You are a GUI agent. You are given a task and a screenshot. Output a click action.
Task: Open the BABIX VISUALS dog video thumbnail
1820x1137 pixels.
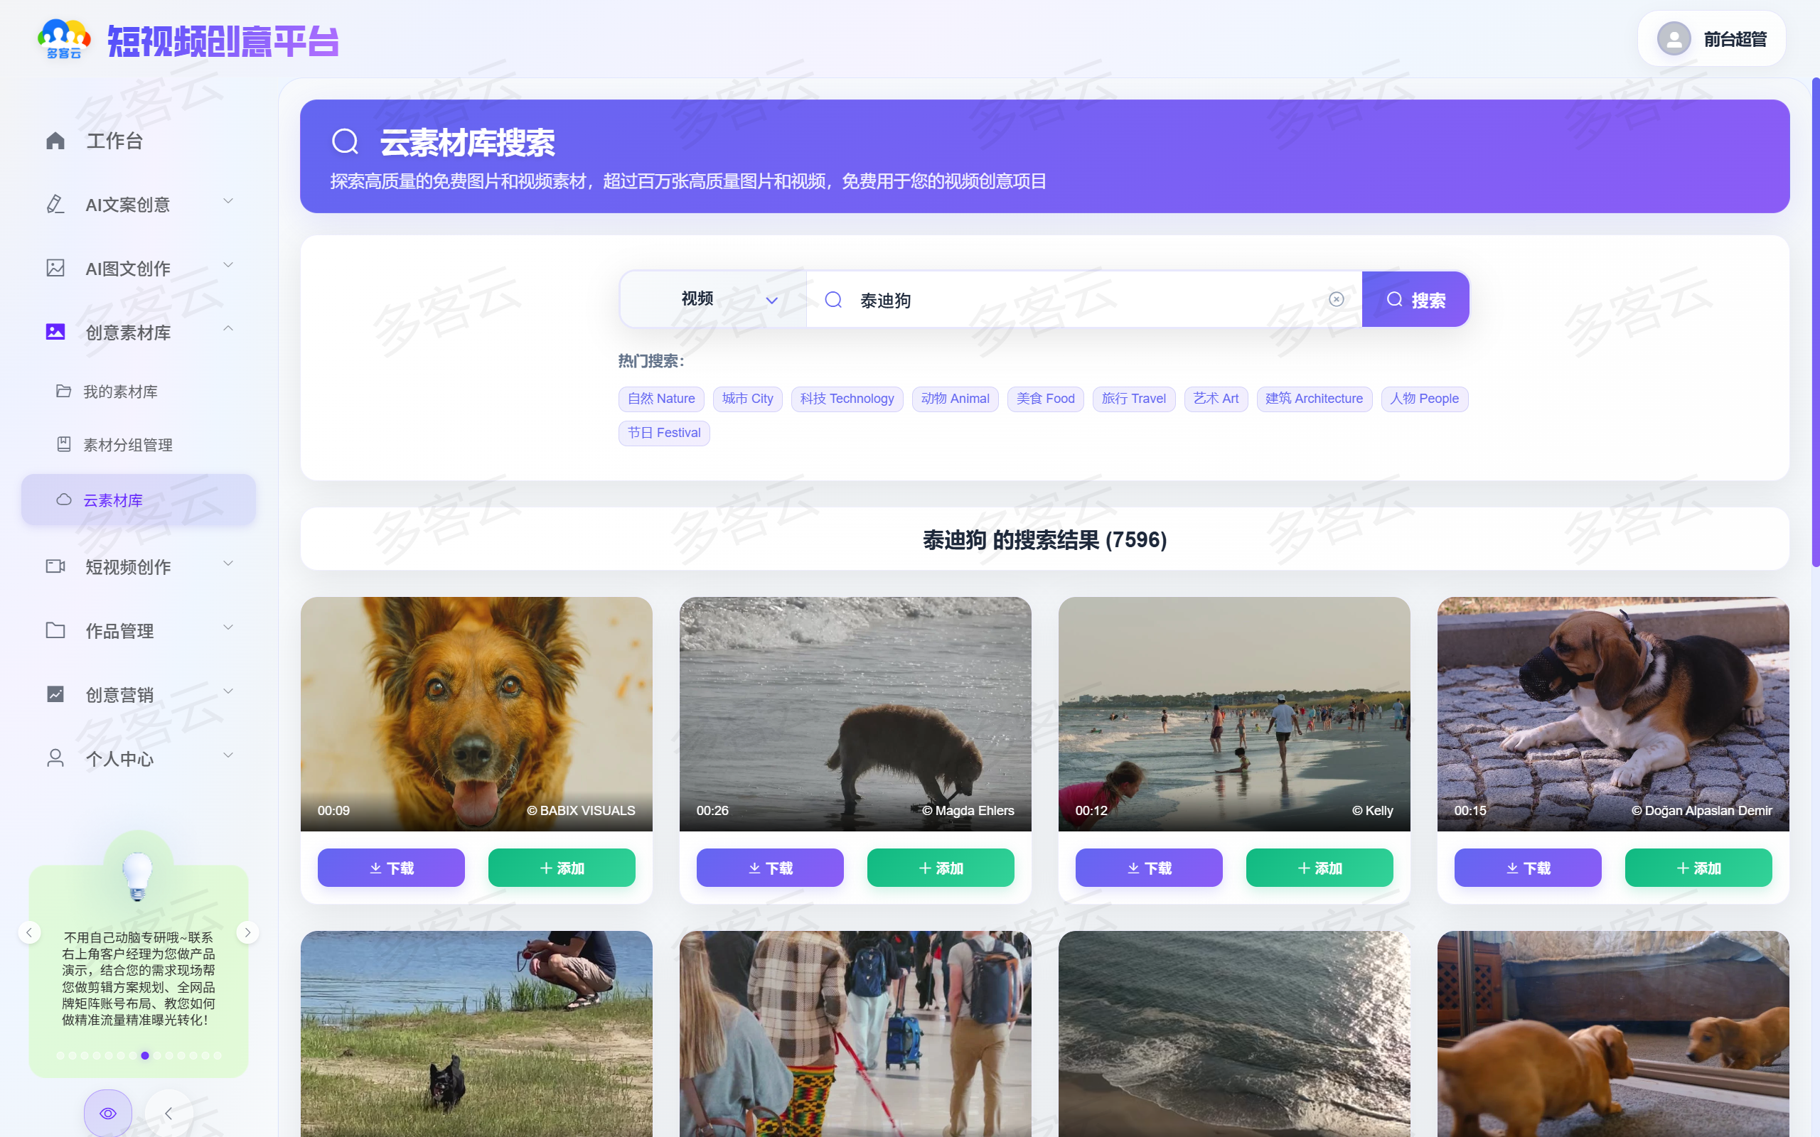476,713
